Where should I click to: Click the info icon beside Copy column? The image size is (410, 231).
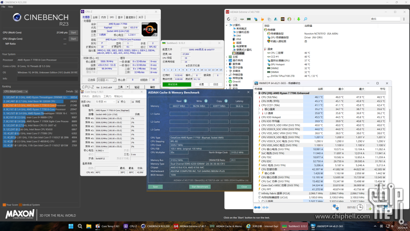[226, 101]
